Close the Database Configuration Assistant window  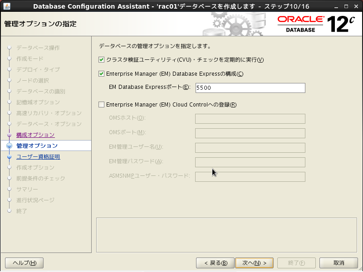(356, 6)
